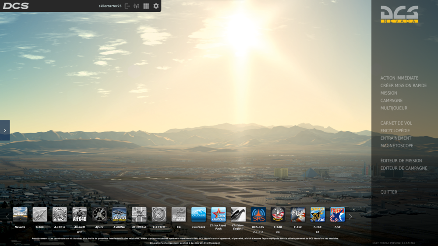The width and height of the screenshot is (438, 246).
Task: Select the AJS37 module icon
Action: pyautogui.click(x=99, y=214)
